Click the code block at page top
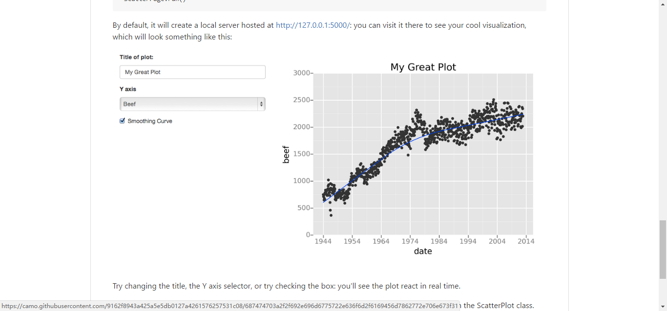 (x=329, y=4)
